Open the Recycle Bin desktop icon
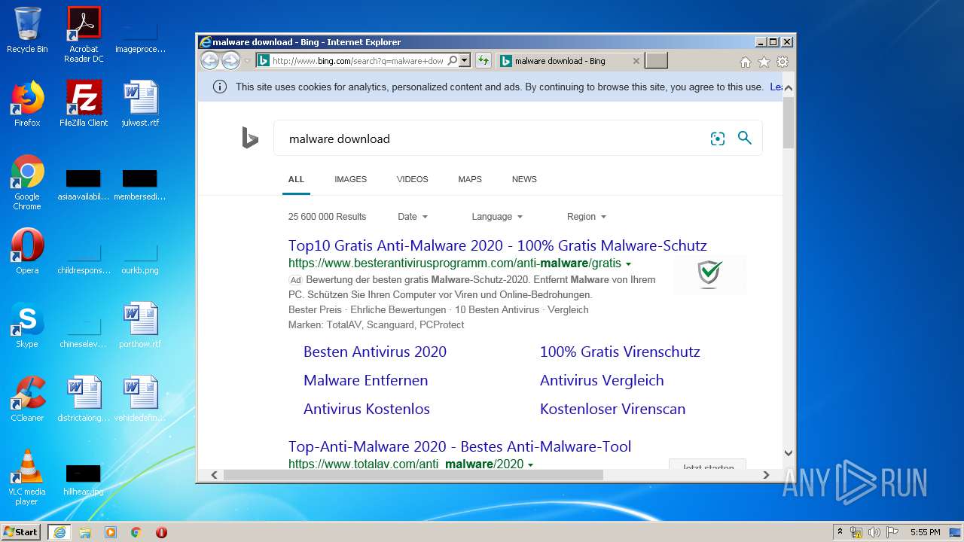 (27, 30)
